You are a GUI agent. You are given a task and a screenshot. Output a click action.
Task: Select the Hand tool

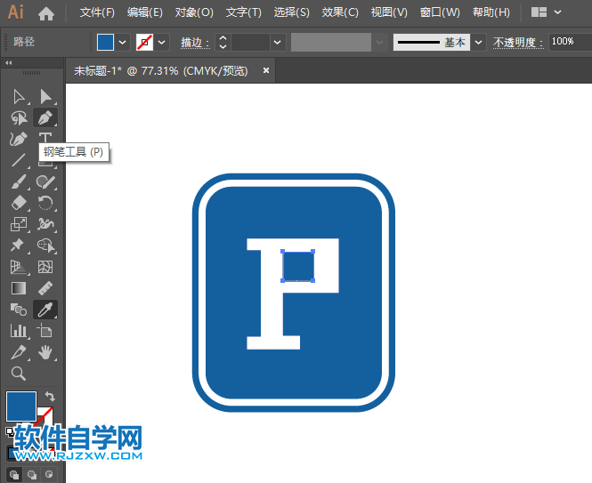[x=45, y=352]
